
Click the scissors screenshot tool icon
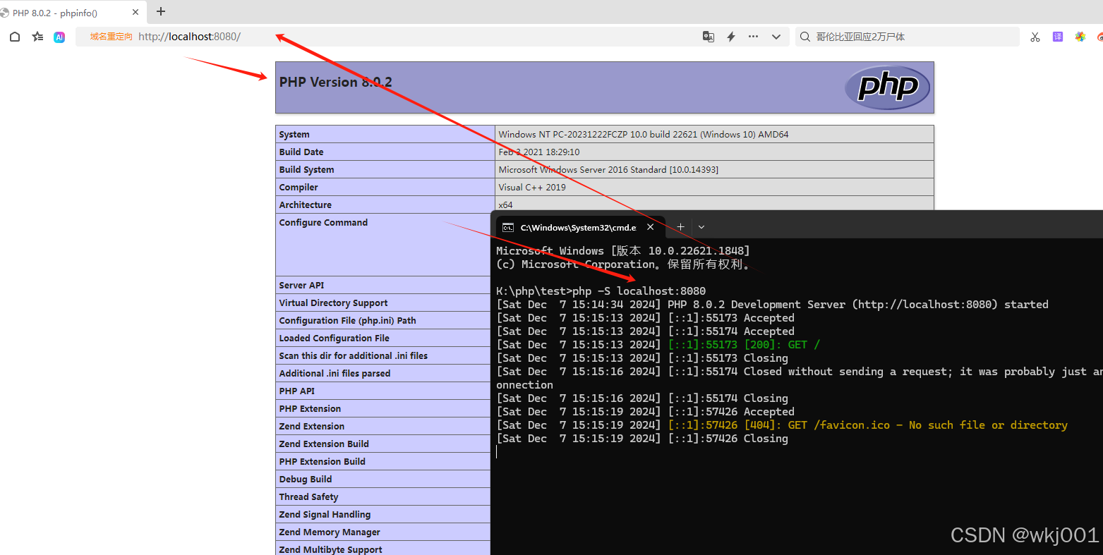(1035, 37)
